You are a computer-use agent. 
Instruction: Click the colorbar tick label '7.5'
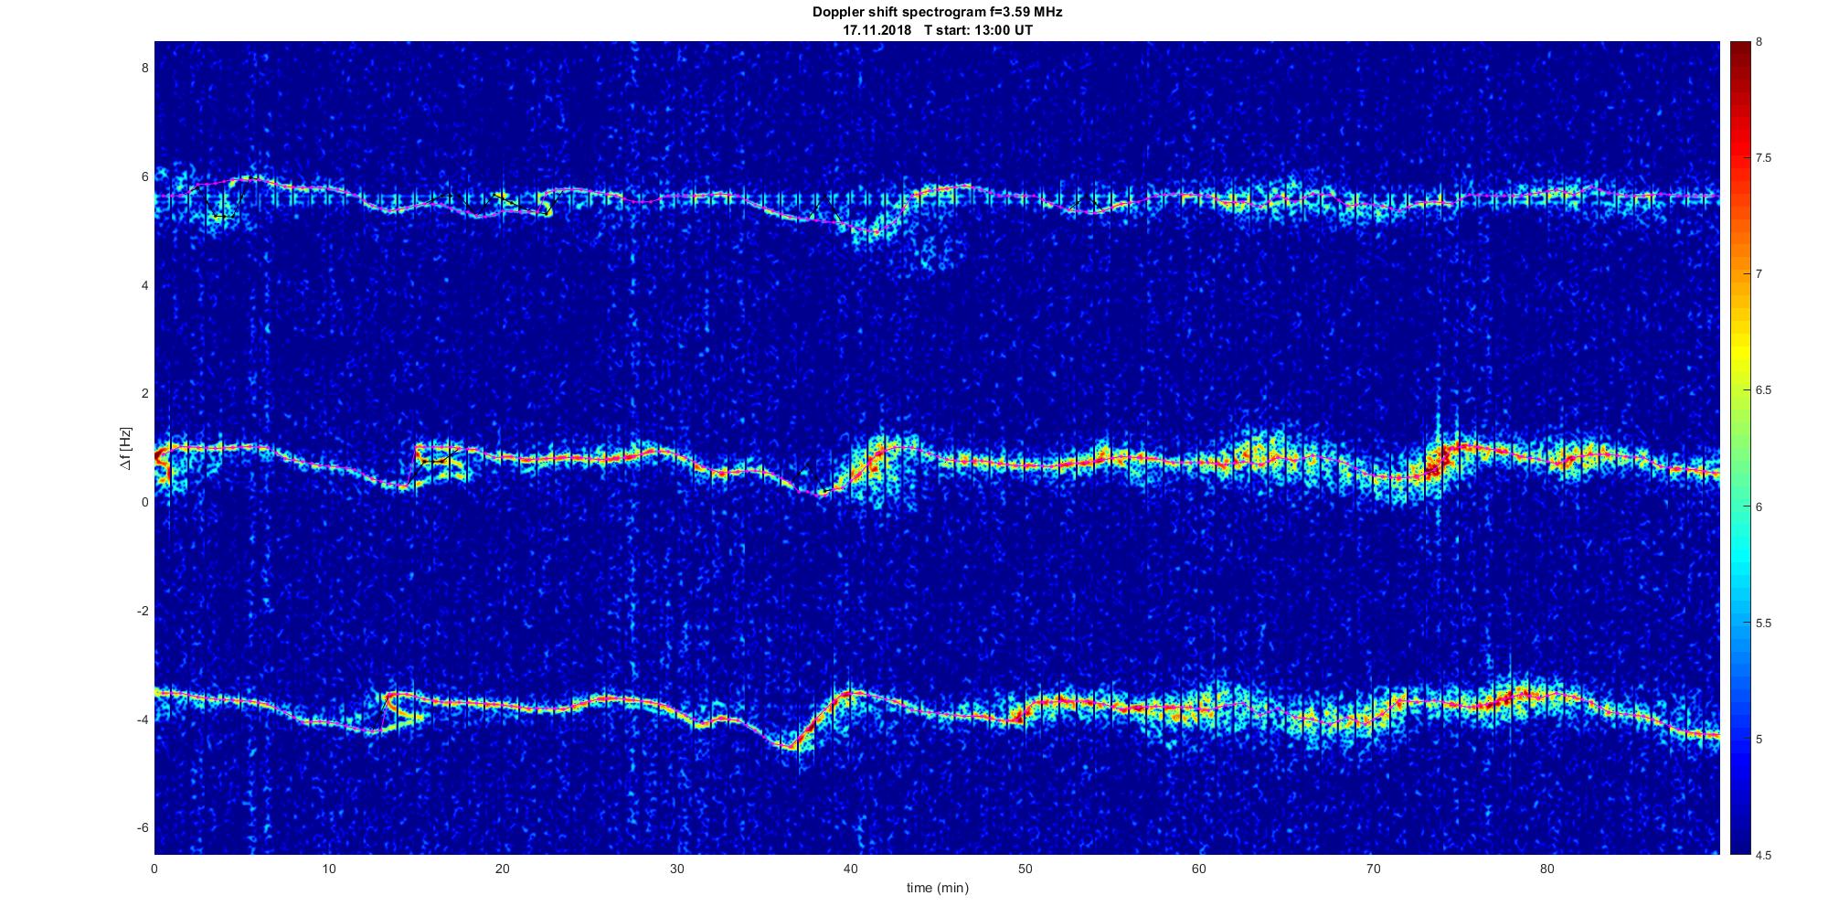pyautogui.click(x=1764, y=158)
